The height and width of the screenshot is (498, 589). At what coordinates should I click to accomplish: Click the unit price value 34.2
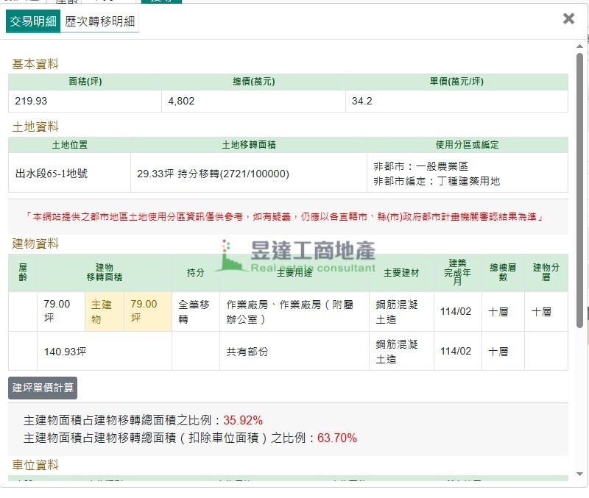[x=361, y=101]
